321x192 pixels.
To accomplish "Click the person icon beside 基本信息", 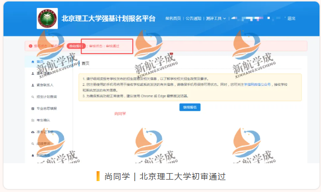I will (33, 73).
